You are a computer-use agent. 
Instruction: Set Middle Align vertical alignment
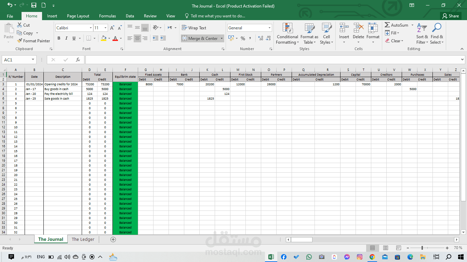click(137, 28)
